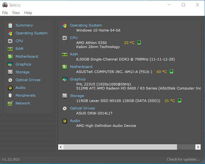
Task: Click the AMD High Definition Audio Device text
Action: [x=106, y=126]
